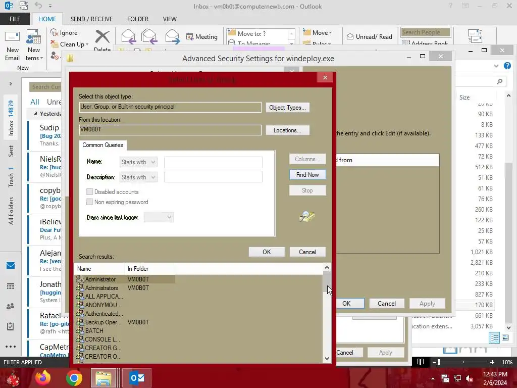Open the Calendar view in Outlook sidebar

click(11, 286)
